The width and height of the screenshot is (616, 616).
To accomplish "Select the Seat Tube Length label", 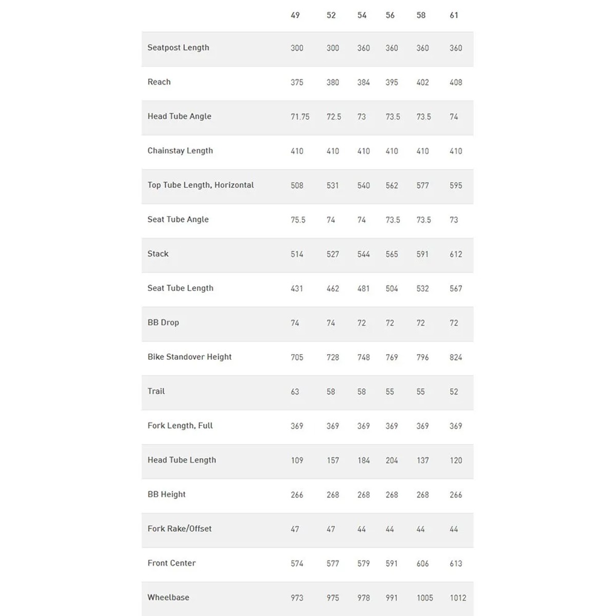I will (x=180, y=288).
